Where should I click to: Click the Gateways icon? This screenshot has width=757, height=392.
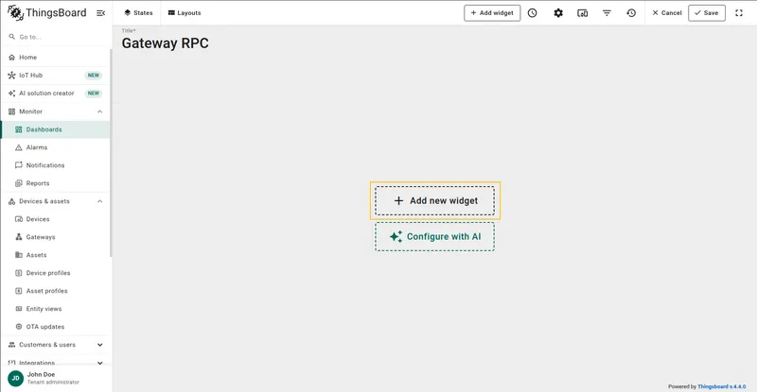[19, 237]
